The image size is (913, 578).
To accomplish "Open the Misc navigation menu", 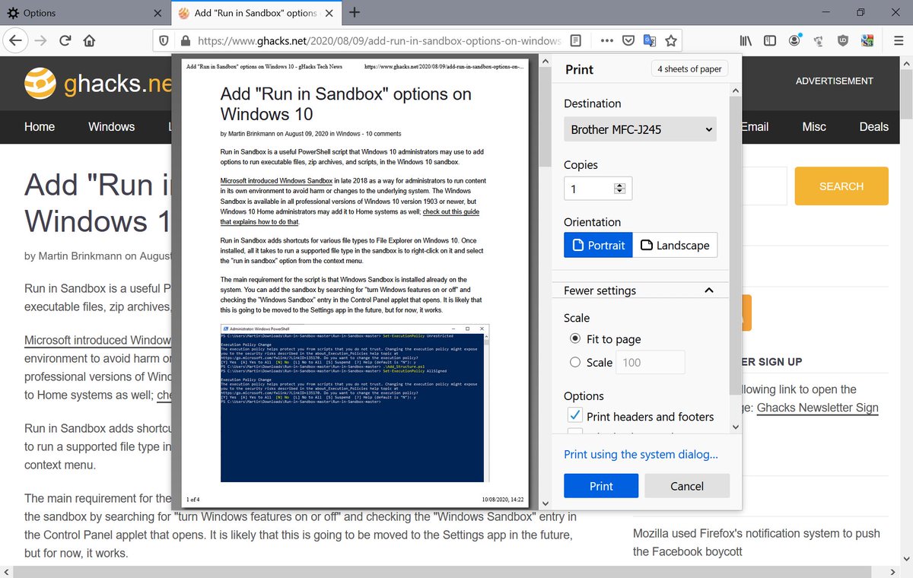I will pos(814,127).
